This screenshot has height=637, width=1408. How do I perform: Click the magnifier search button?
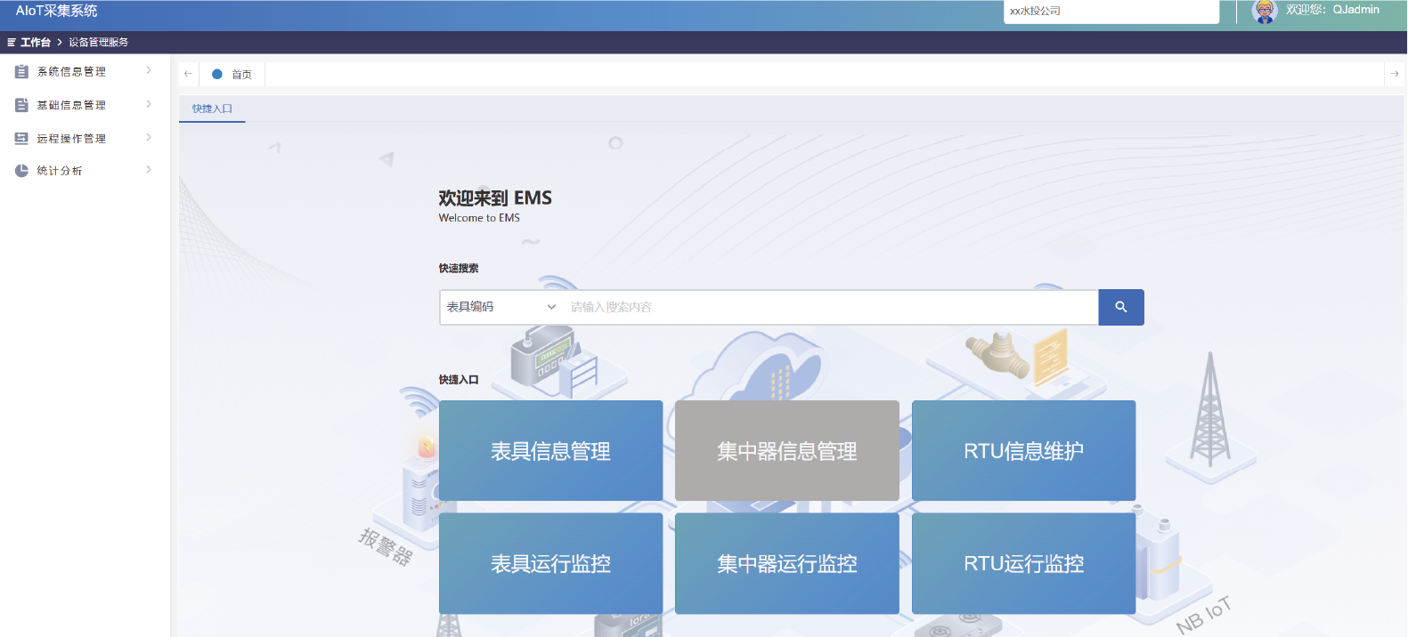(1120, 307)
